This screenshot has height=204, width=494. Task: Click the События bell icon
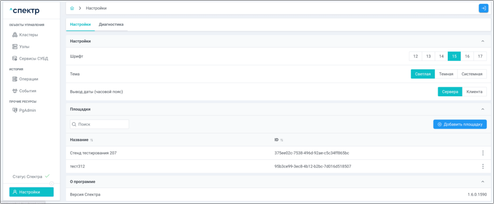tap(15, 91)
